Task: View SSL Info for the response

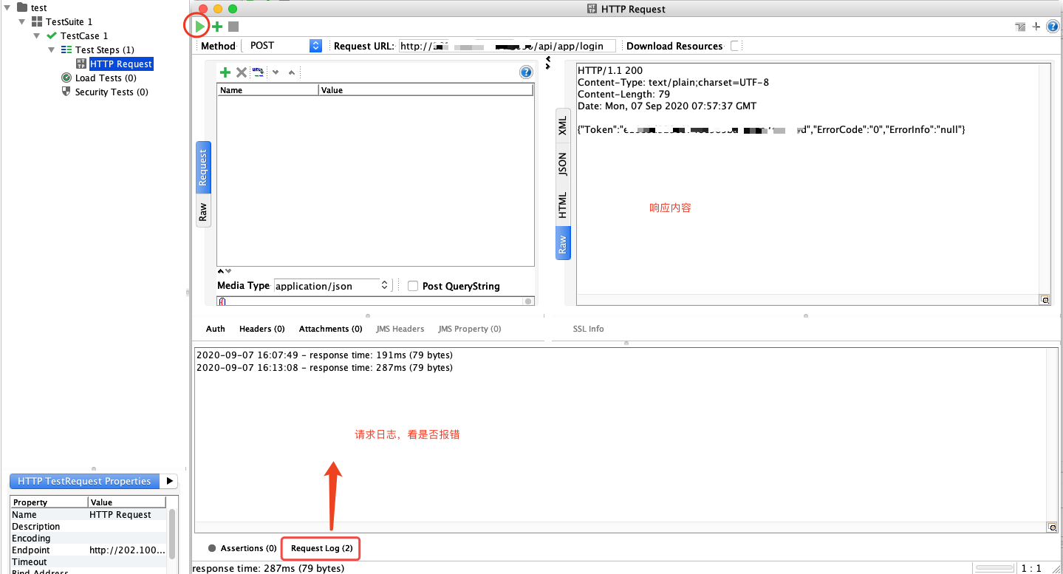Action: [x=588, y=329]
